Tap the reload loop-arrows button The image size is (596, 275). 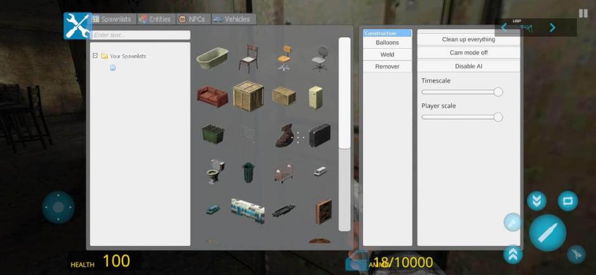(568, 201)
